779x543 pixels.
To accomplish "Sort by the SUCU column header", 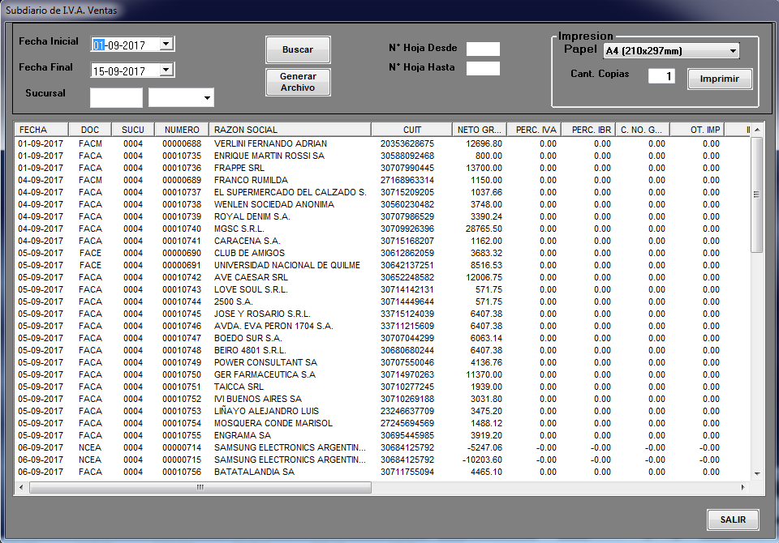I will coord(132,130).
